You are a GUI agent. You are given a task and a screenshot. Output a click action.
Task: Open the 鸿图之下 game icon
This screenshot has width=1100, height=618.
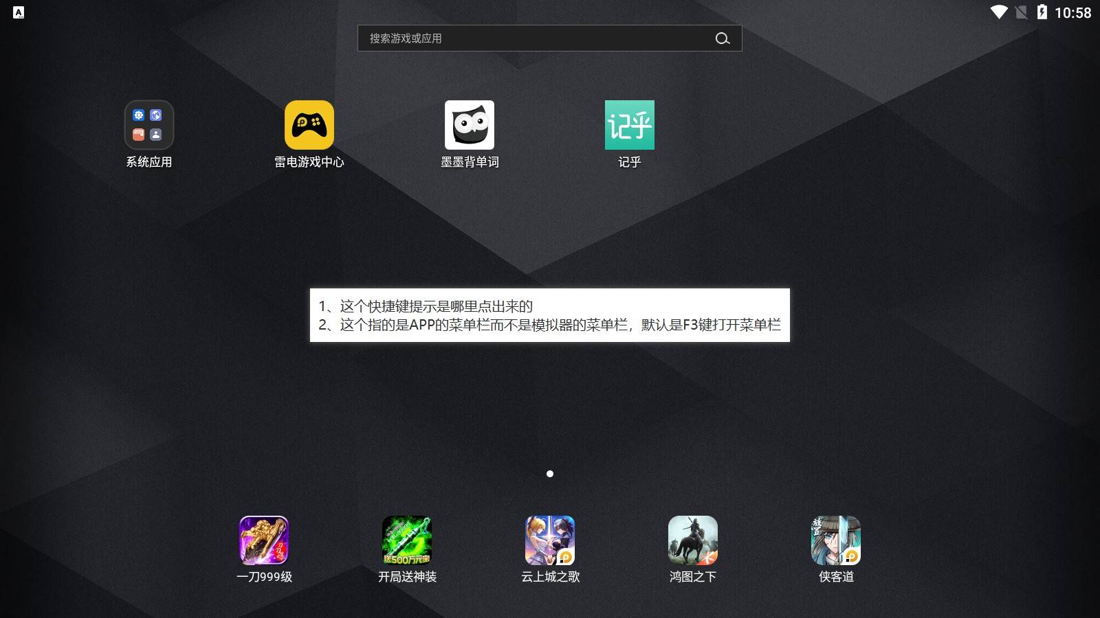click(693, 540)
